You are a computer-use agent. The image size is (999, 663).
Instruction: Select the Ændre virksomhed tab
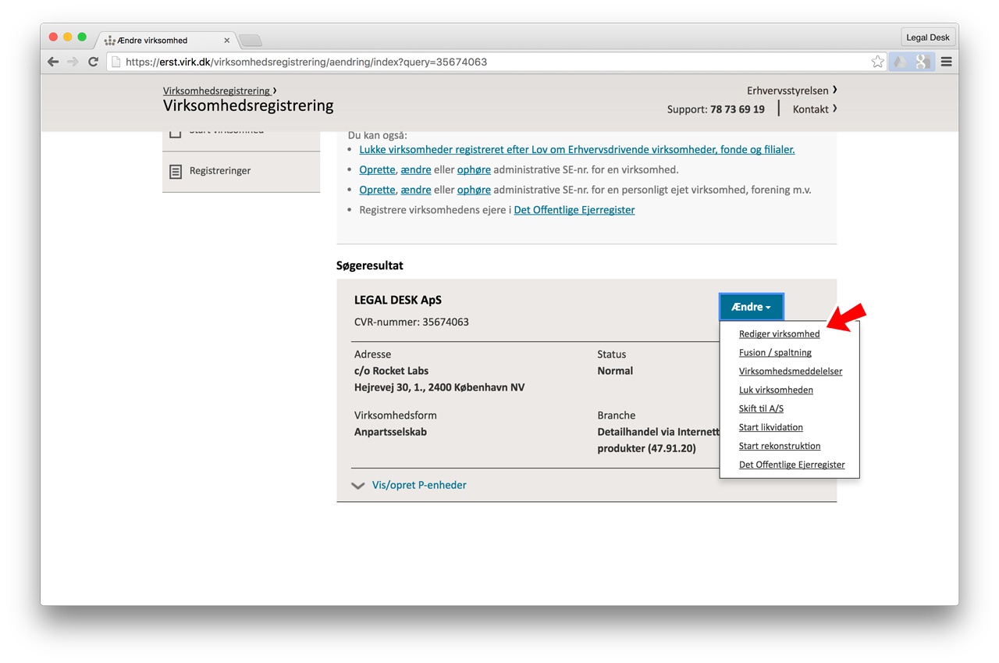[x=166, y=40]
